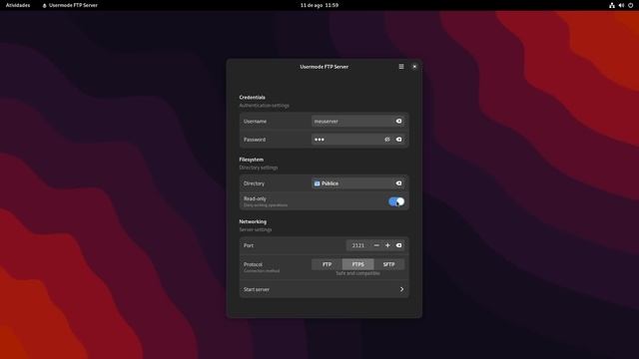Viewport: 639px width, 359px height.
Task: Clear the Password field with its reset icon
Action: [399, 140]
